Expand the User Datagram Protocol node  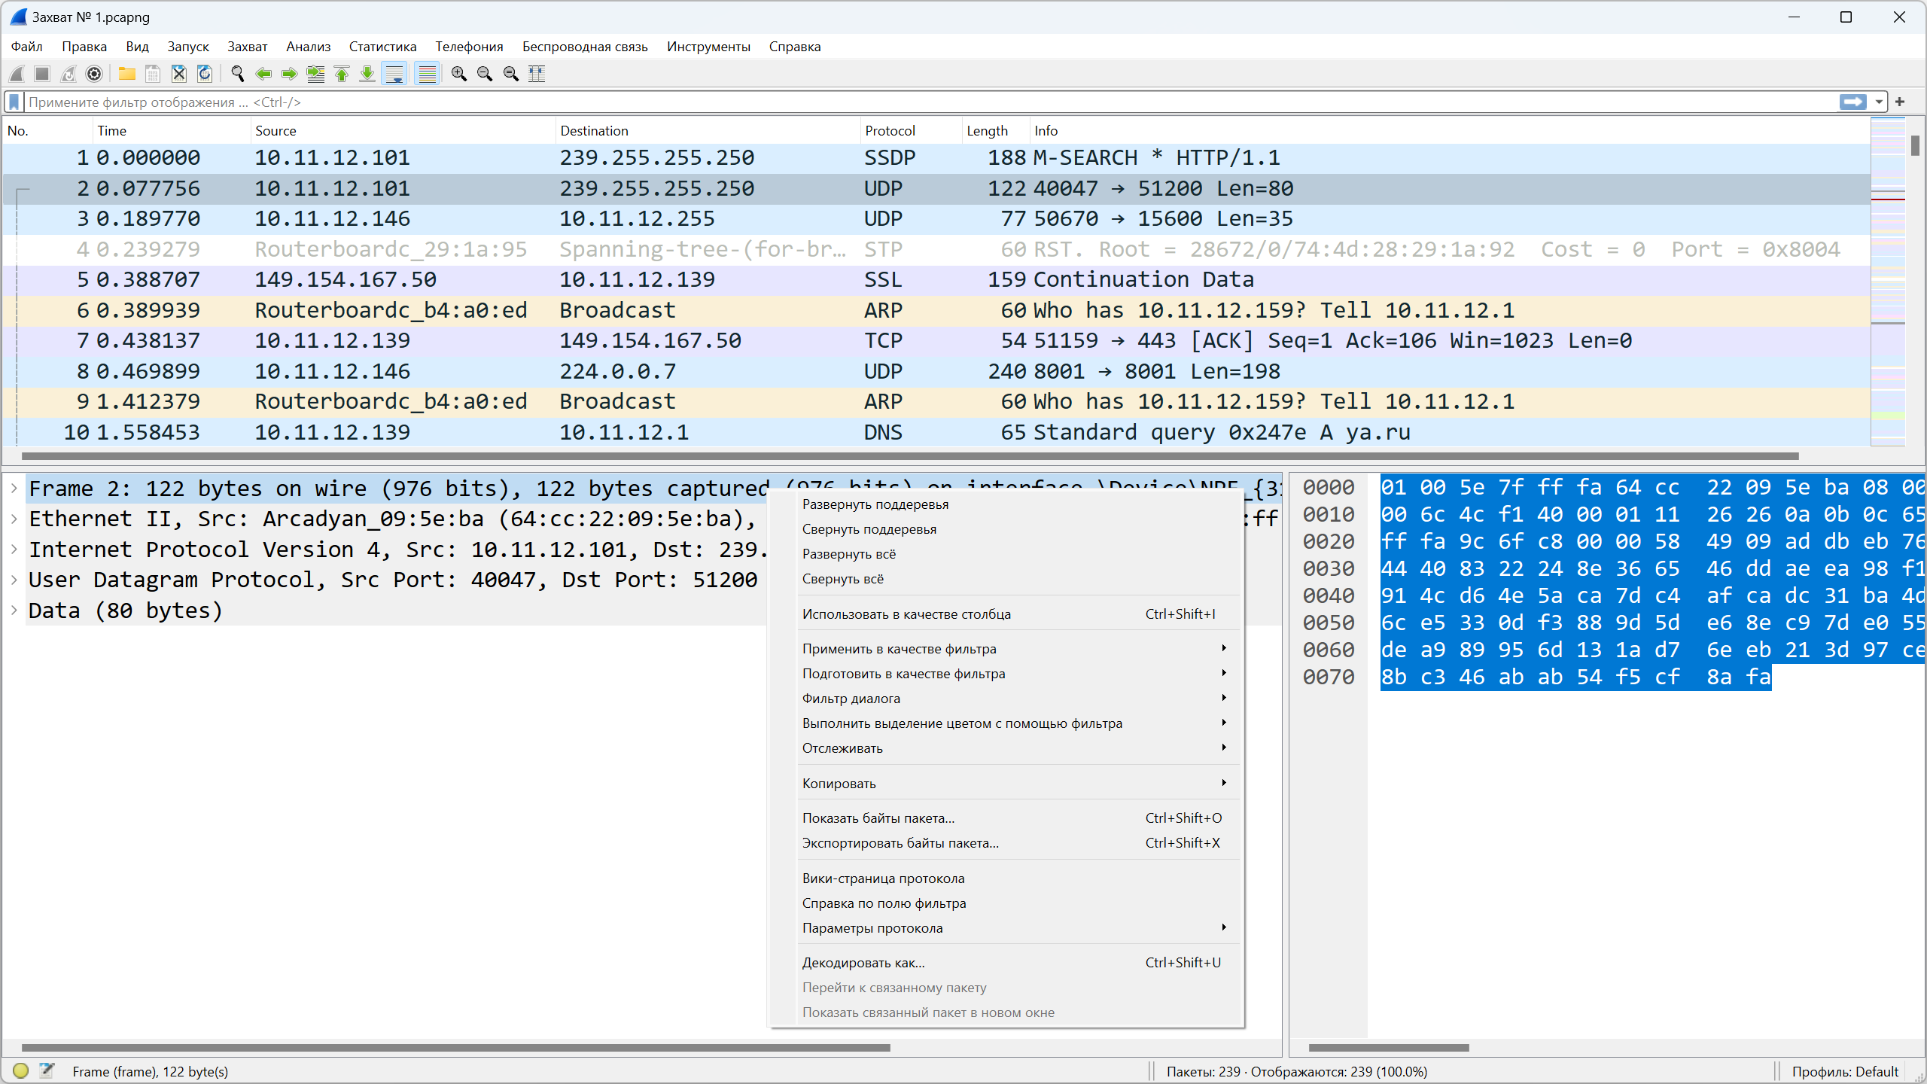pyautogui.click(x=14, y=580)
